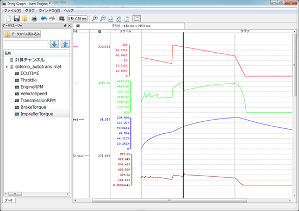Open the グラフ menu

[x=30, y=11]
